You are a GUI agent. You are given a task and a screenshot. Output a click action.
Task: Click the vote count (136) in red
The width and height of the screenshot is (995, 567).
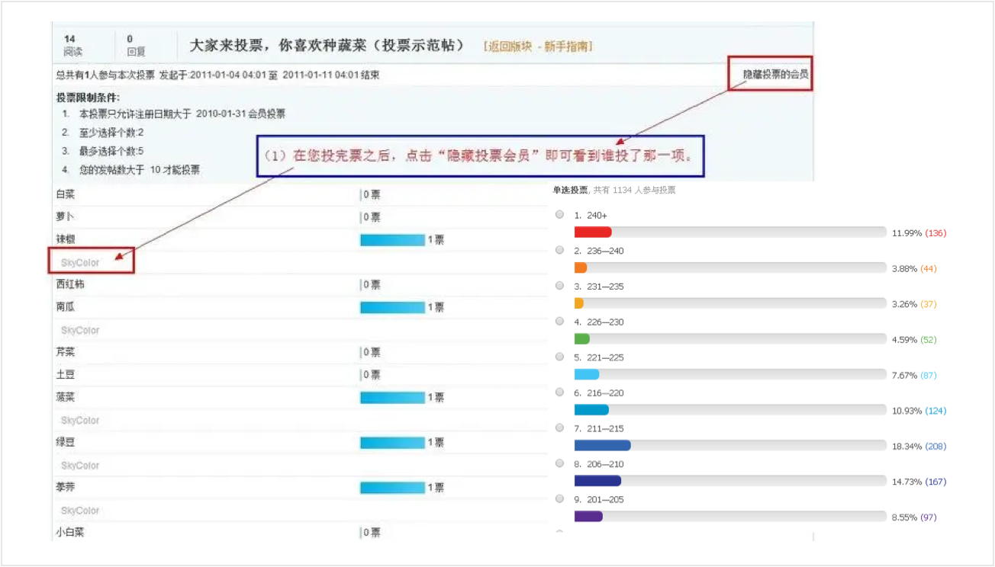point(935,233)
